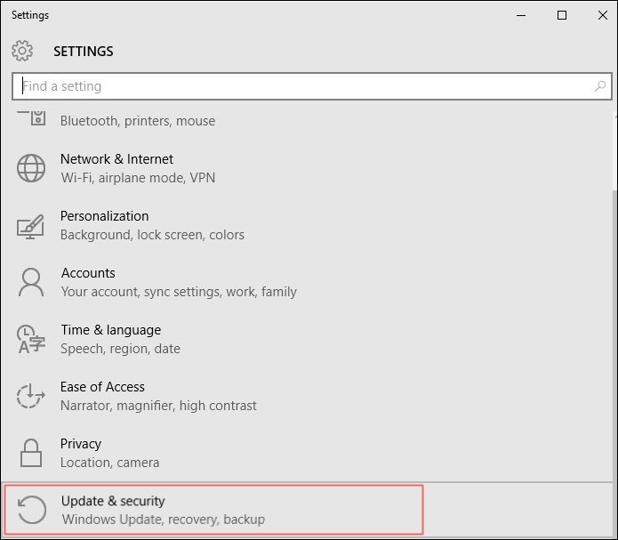Choose the Privacy category label
The width and height of the screenshot is (618, 540).
coord(81,444)
